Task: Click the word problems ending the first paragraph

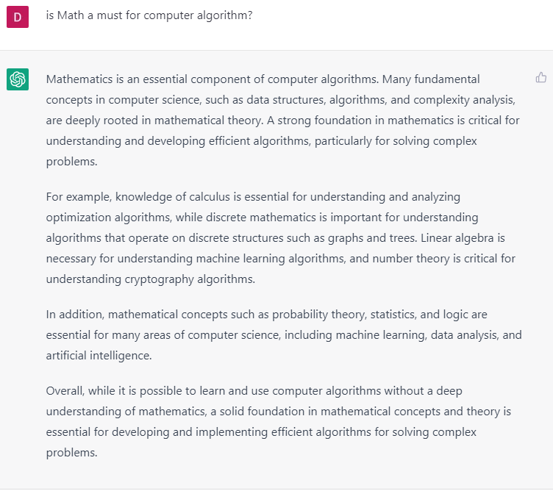Action: coord(71,161)
